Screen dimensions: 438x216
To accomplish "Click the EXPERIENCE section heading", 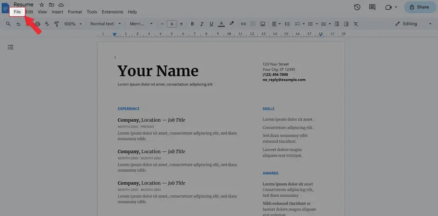I will point(128,109).
